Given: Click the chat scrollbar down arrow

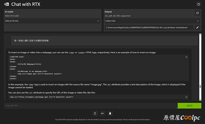Looking at the screenshot, I should coord(200,100).
